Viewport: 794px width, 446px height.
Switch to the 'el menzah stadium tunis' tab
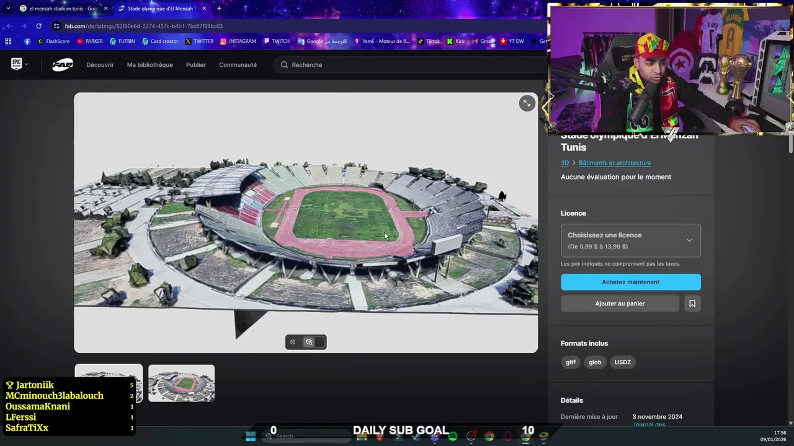(x=62, y=8)
